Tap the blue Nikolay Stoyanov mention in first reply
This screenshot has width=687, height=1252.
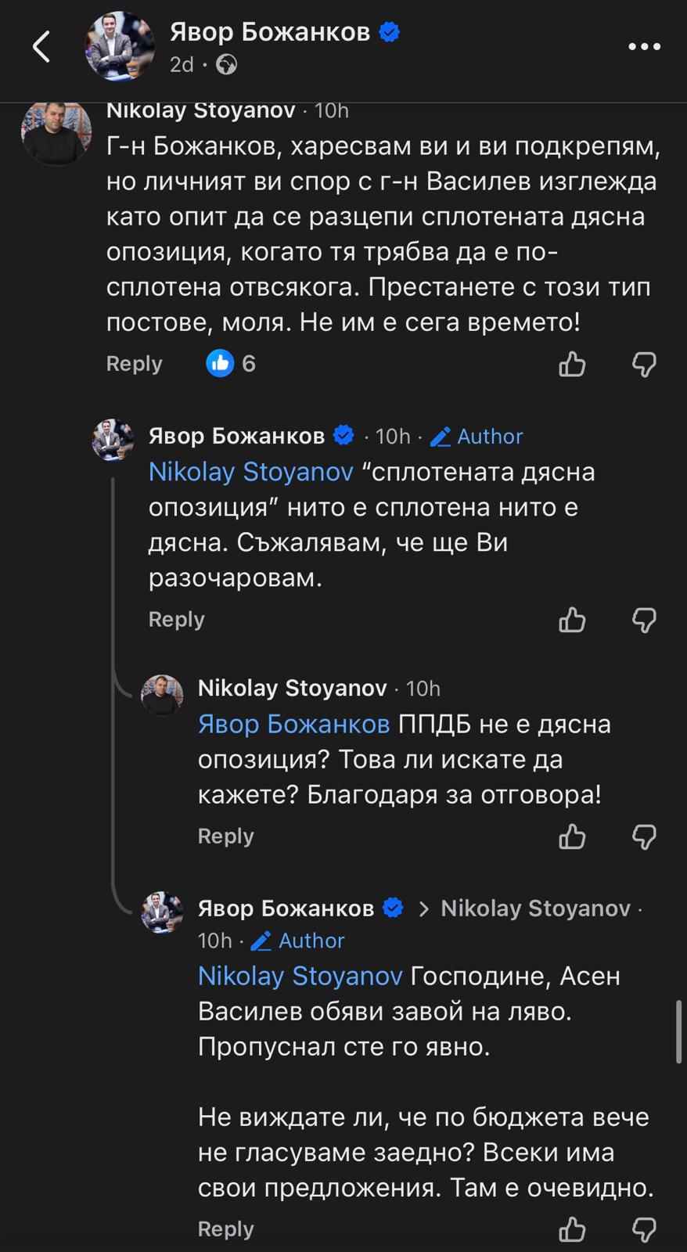pos(250,472)
